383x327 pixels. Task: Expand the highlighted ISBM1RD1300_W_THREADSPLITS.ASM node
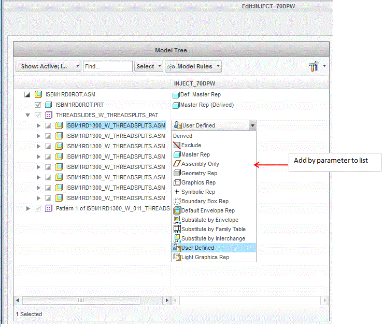(x=38, y=125)
